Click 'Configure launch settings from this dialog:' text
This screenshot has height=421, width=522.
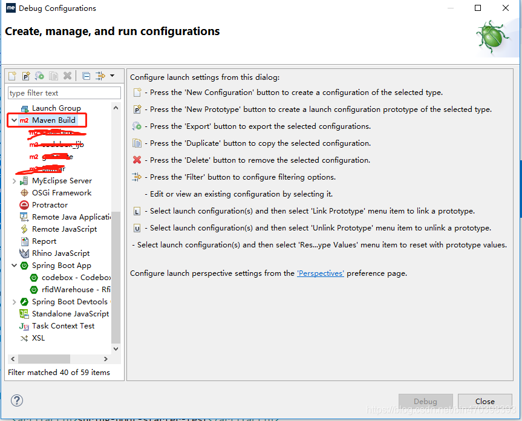click(204, 77)
